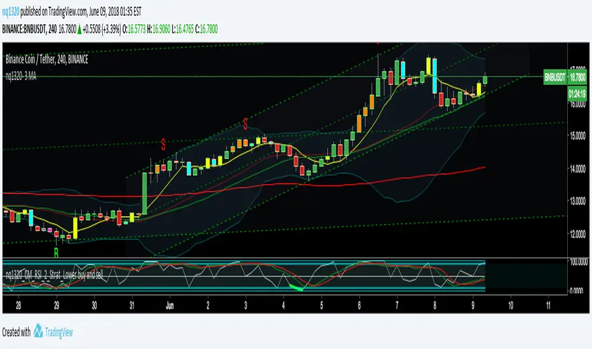Click the green B buy signal marker
The width and height of the screenshot is (592, 349).
tap(57, 253)
